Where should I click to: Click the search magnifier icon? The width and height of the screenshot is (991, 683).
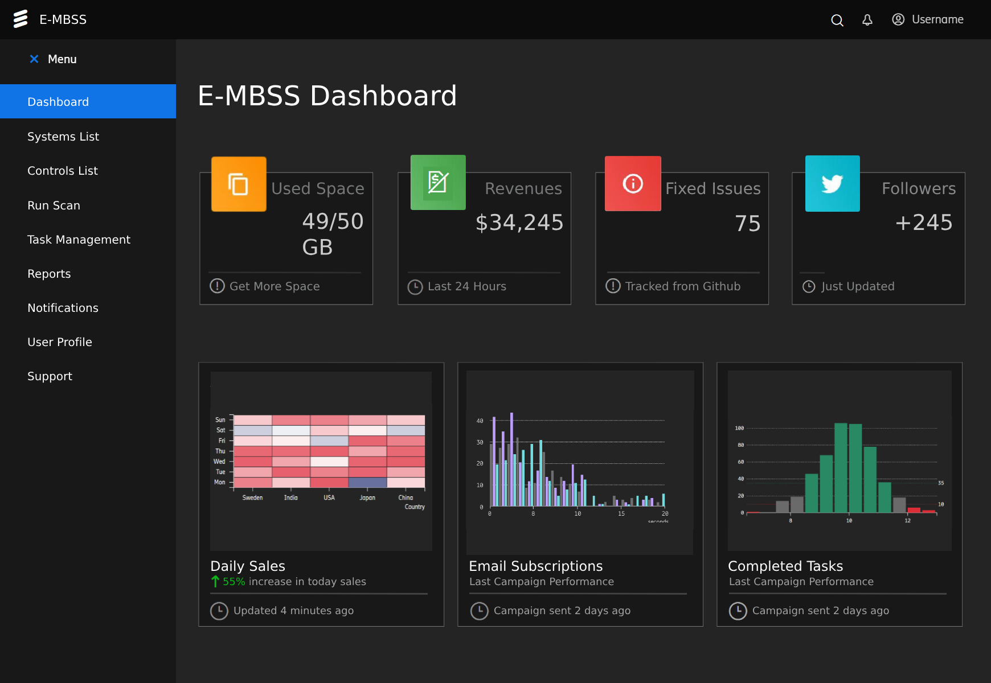coord(837,20)
